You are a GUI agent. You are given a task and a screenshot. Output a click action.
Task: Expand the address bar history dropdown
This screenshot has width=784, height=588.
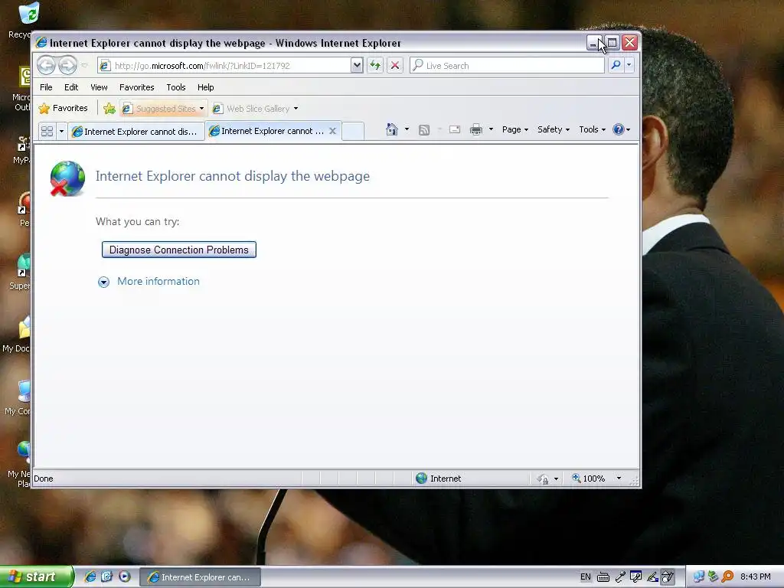coord(357,66)
